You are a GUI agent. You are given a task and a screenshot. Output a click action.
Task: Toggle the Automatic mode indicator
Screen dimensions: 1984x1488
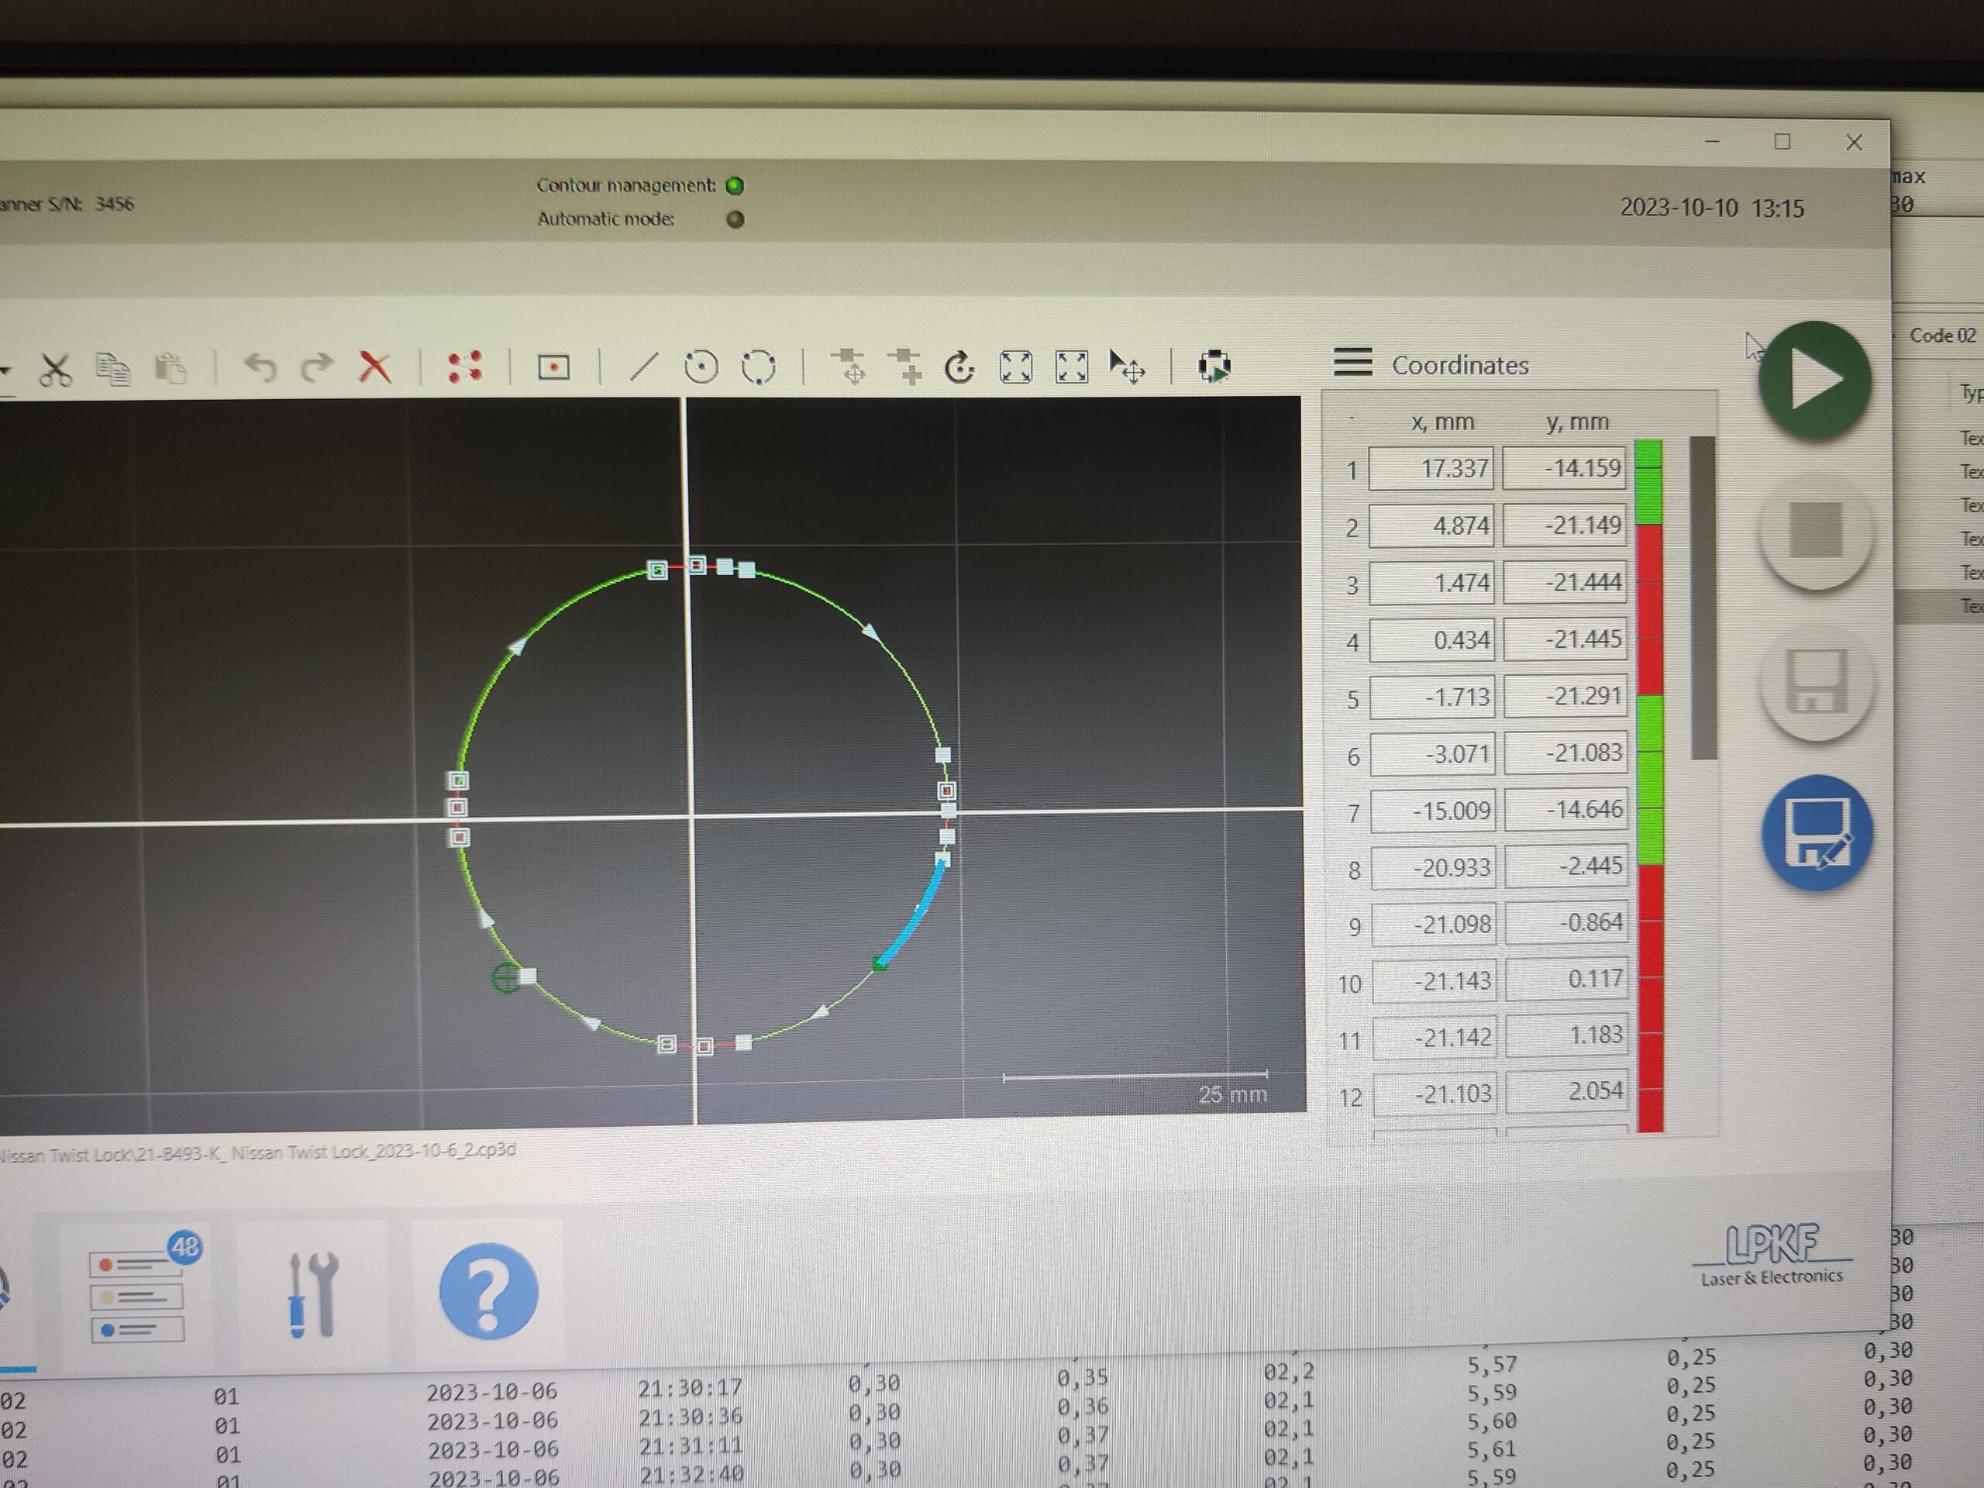click(735, 220)
